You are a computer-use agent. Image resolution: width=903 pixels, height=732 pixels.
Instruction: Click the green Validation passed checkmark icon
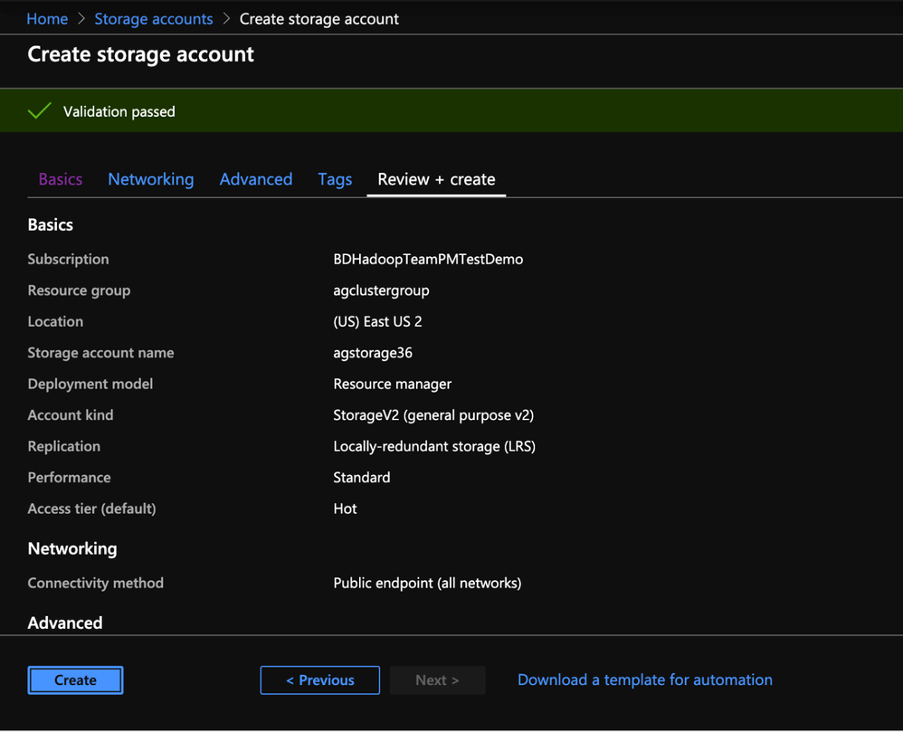[39, 111]
